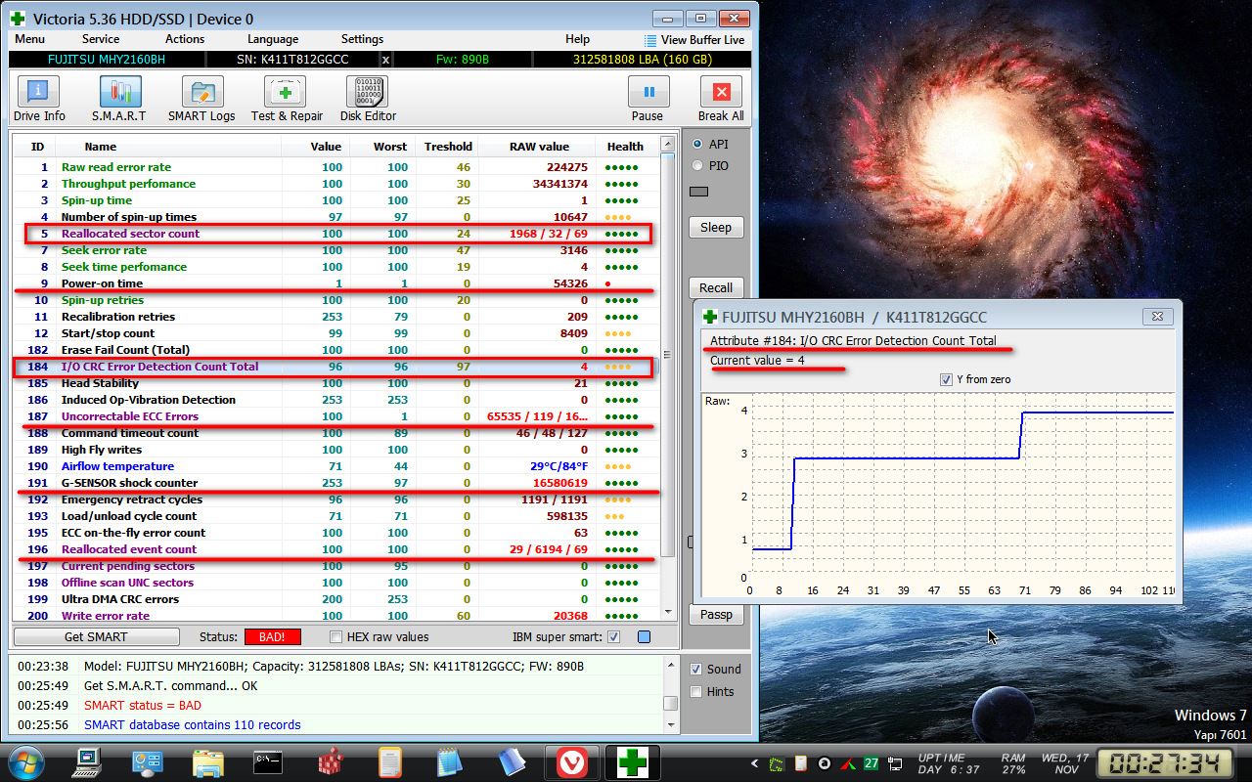Click the blue square beside IBM super smart
Viewport: 1252px width, 782px height.
pyautogui.click(x=644, y=637)
